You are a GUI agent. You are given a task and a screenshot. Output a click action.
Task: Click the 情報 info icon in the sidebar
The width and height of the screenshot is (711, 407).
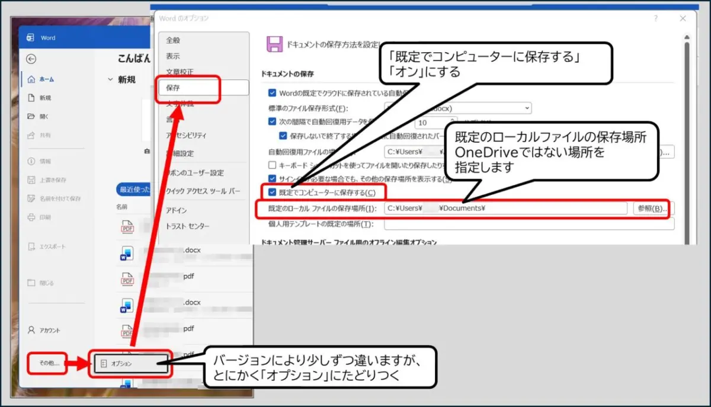[31, 161]
